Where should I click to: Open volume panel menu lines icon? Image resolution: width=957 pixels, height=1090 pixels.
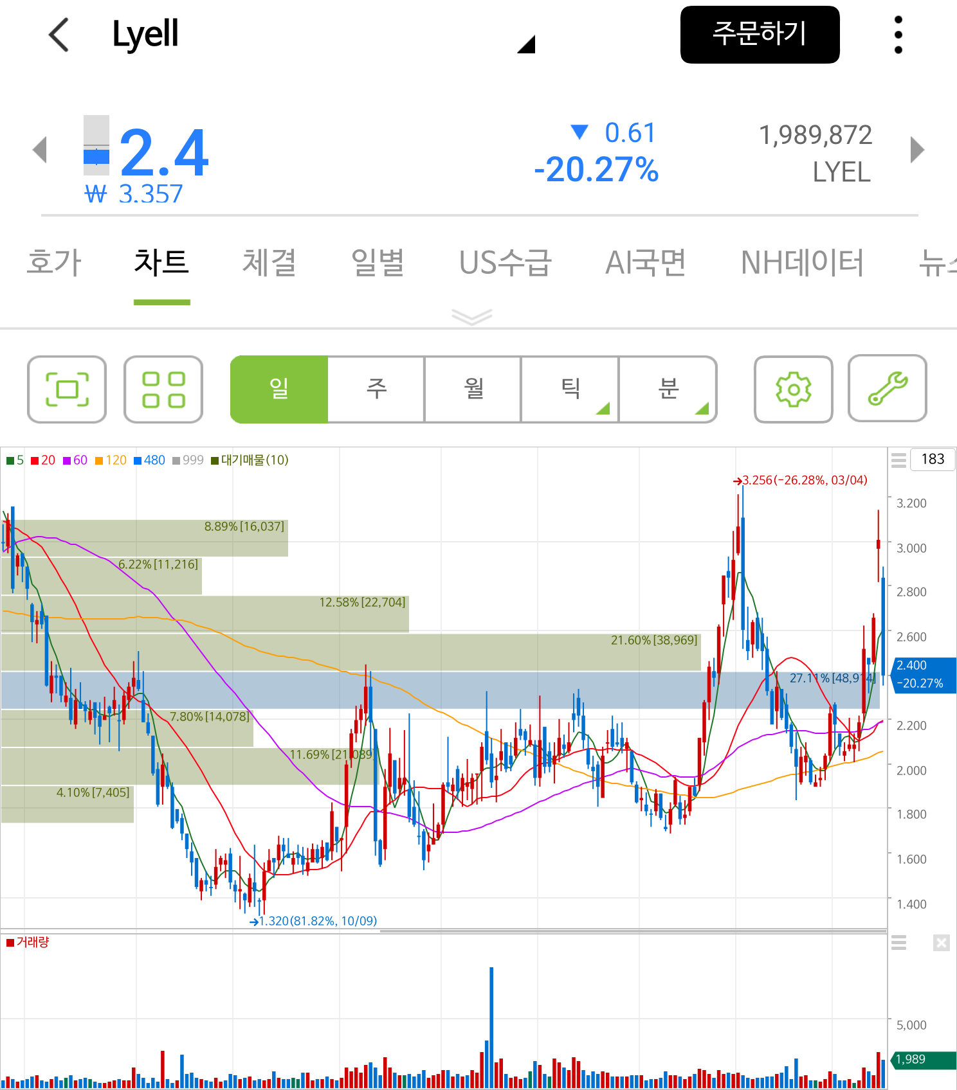point(898,943)
